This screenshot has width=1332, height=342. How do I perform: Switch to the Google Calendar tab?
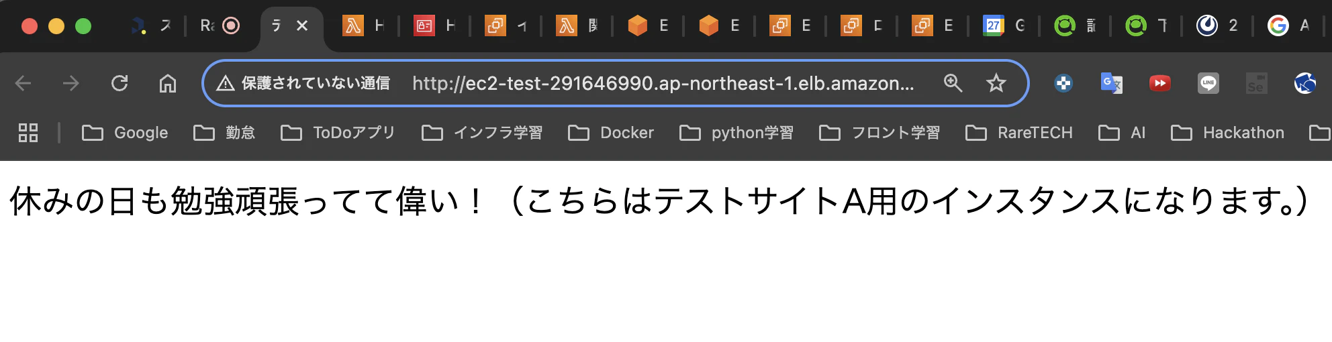(1005, 25)
